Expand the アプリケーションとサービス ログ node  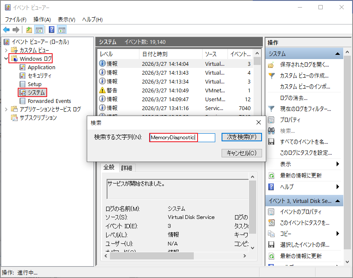pyautogui.click(x=7, y=109)
